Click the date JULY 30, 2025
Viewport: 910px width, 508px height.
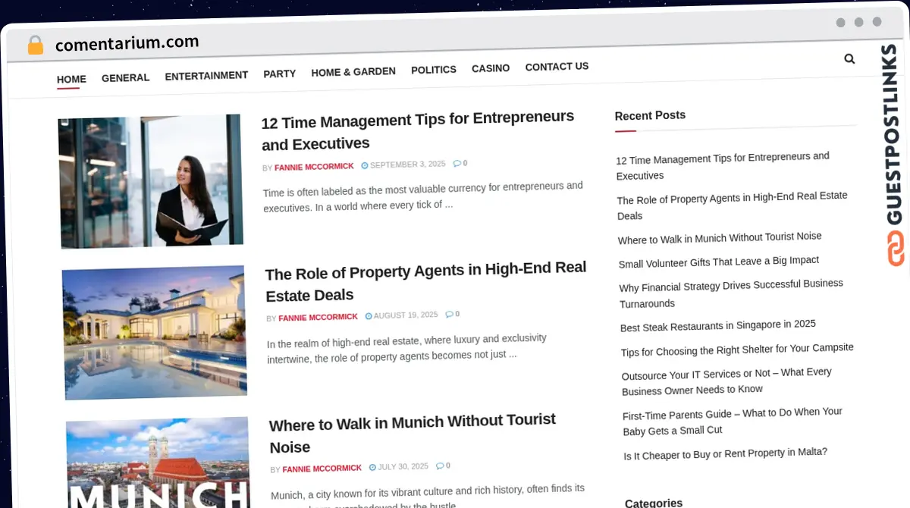(x=403, y=466)
